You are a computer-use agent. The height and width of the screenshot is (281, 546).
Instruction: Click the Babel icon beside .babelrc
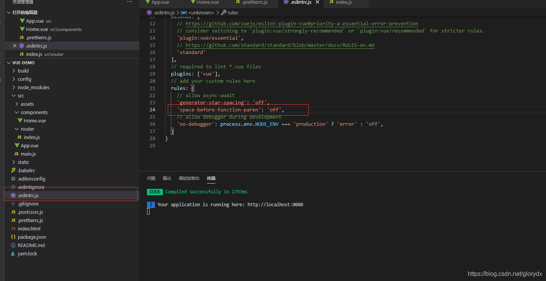(x=13, y=170)
